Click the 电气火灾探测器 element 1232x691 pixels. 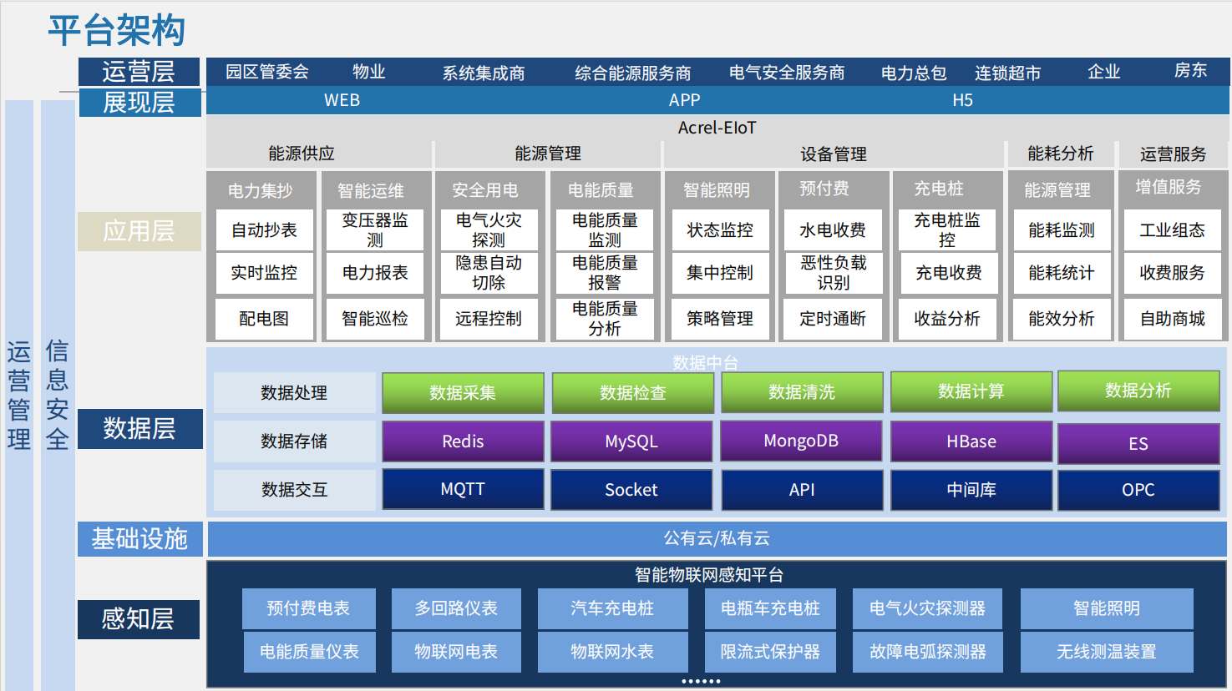[927, 608]
